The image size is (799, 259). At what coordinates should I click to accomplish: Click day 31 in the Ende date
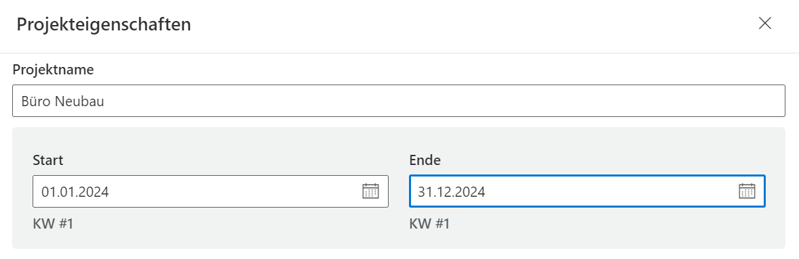tap(425, 192)
